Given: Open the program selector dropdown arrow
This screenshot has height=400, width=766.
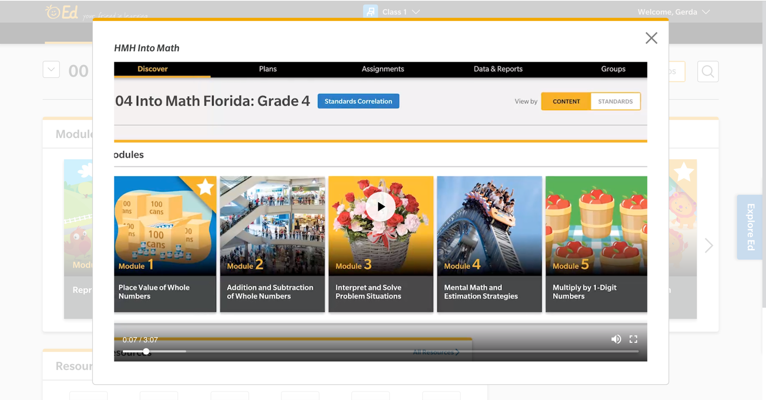Looking at the screenshot, I should pyautogui.click(x=51, y=70).
